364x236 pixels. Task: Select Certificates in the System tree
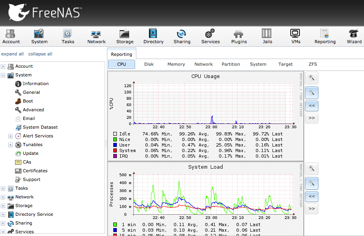pyautogui.click(x=35, y=171)
